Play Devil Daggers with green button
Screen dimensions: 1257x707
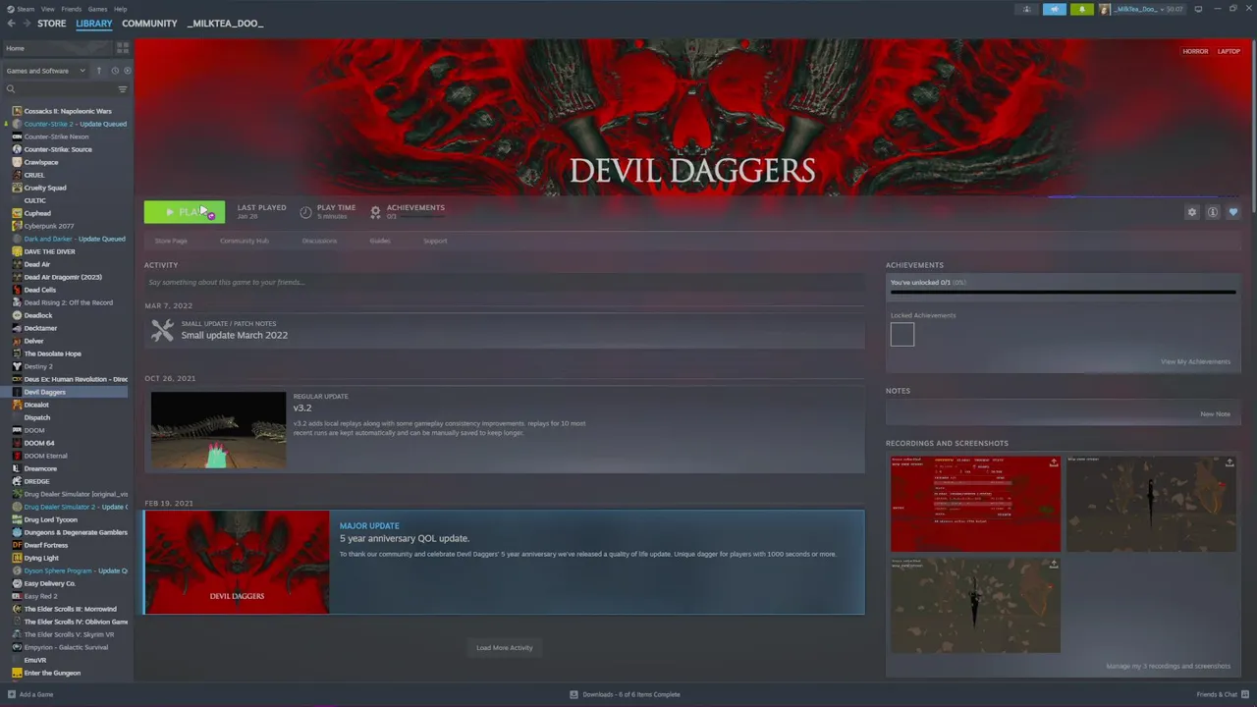pyautogui.click(x=185, y=212)
